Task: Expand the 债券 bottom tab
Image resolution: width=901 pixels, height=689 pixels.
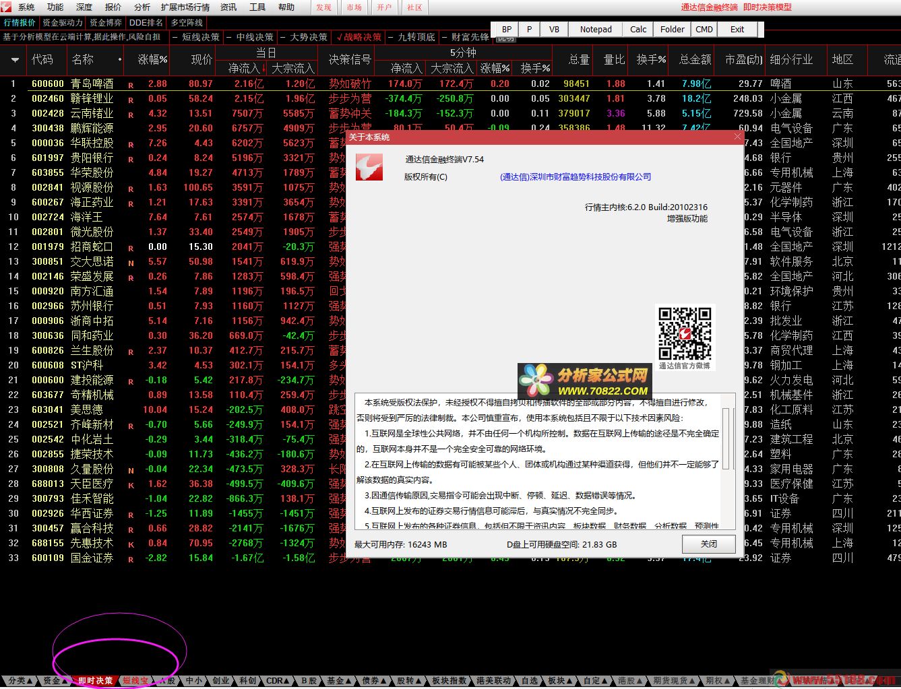Action: [373, 681]
